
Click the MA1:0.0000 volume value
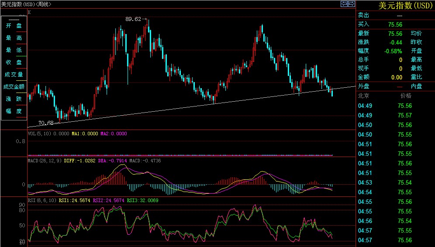pos(85,134)
